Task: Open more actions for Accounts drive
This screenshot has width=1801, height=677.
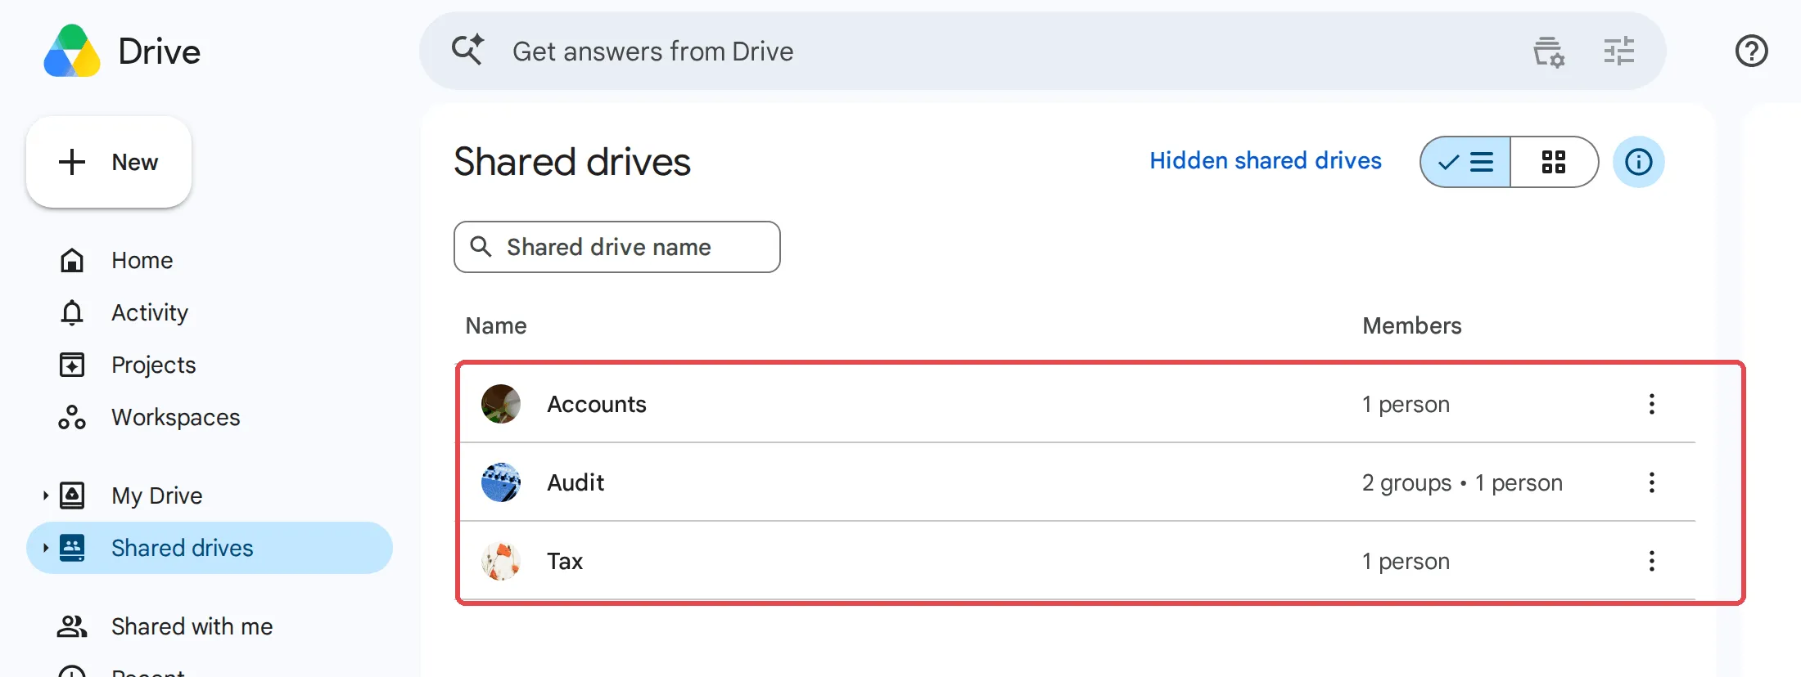Action: click(1651, 404)
